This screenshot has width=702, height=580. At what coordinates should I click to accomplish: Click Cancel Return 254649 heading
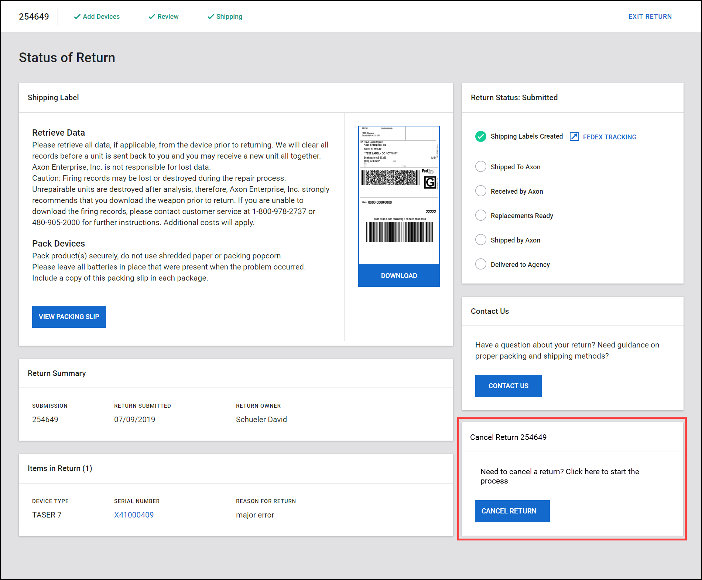(508, 437)
